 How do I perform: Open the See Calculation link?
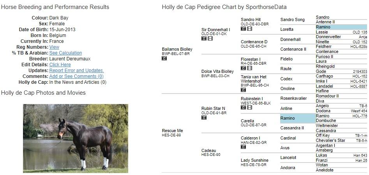(65, 53)
